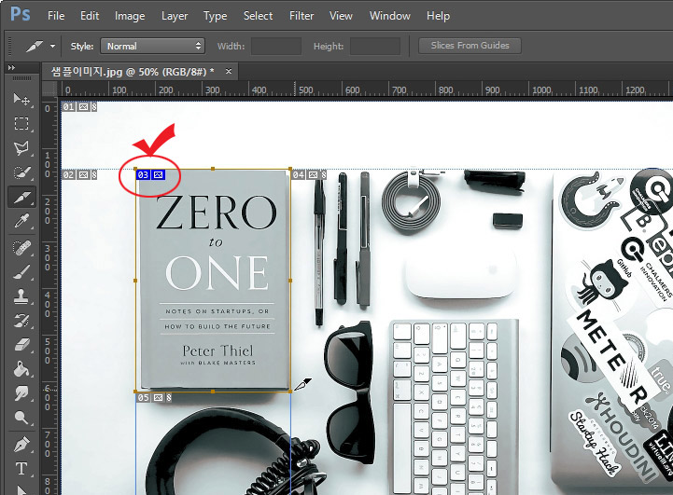Screen dimensions: 673x495
Task: Click the toolbox panel grip bar
Action: coord(21,78)
